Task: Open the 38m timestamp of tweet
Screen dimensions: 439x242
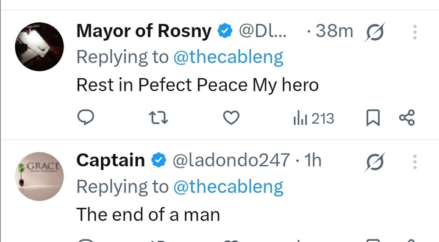Action: coord(334,30)
